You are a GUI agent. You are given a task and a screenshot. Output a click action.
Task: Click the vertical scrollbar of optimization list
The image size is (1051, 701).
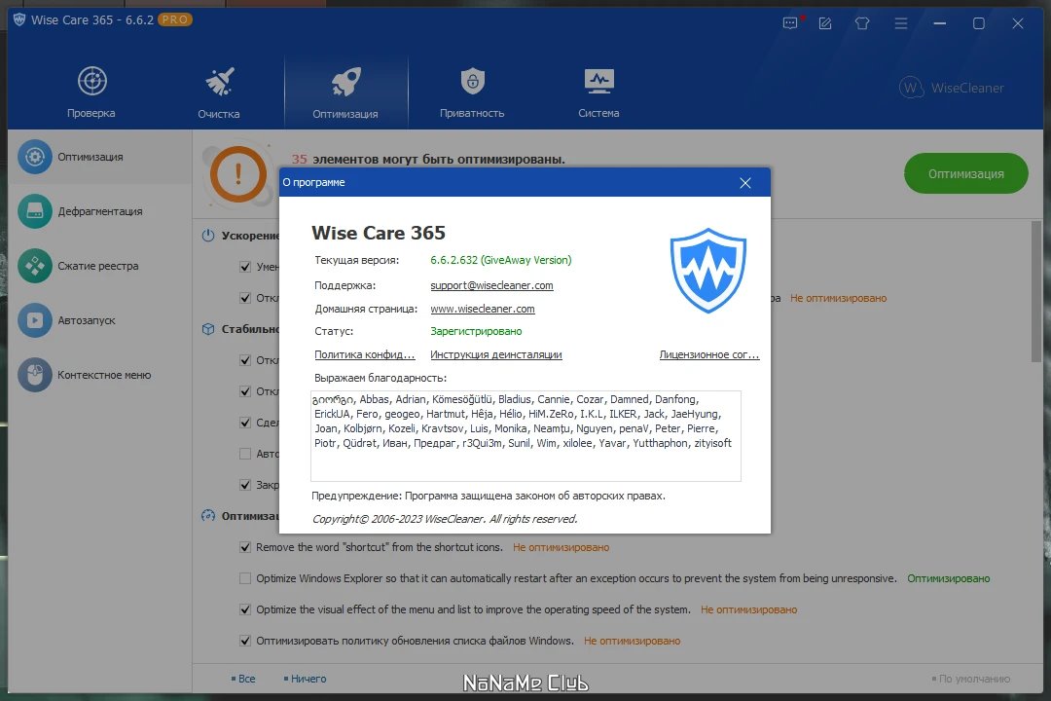(1036, 291)
